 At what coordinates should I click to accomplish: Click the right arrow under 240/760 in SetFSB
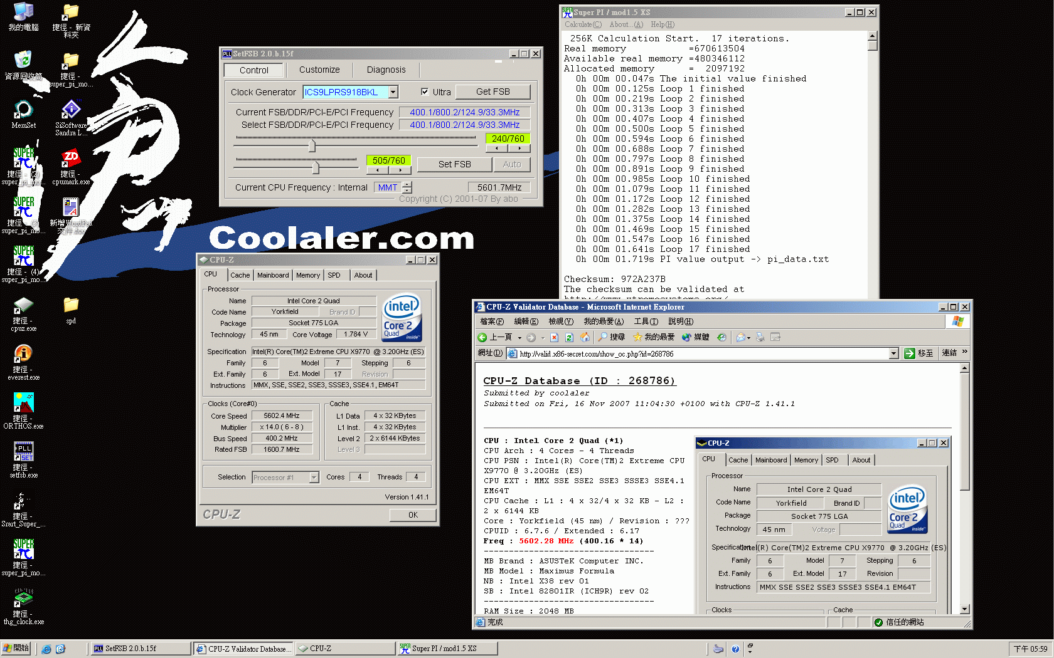[519, 149]
